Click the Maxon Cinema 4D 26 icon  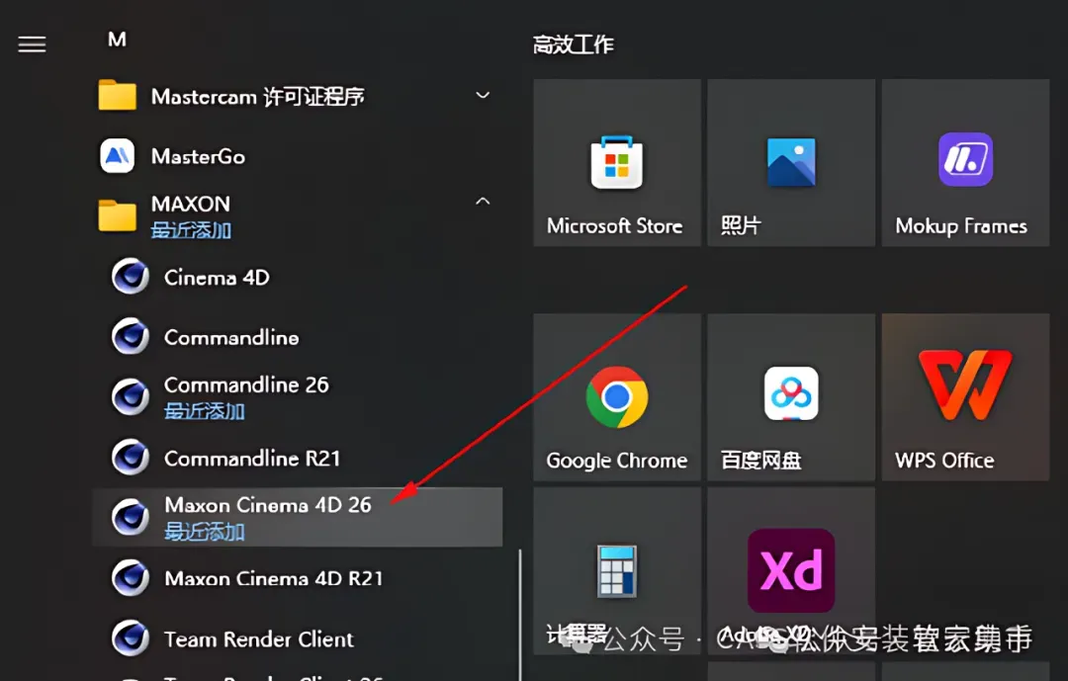131,517
